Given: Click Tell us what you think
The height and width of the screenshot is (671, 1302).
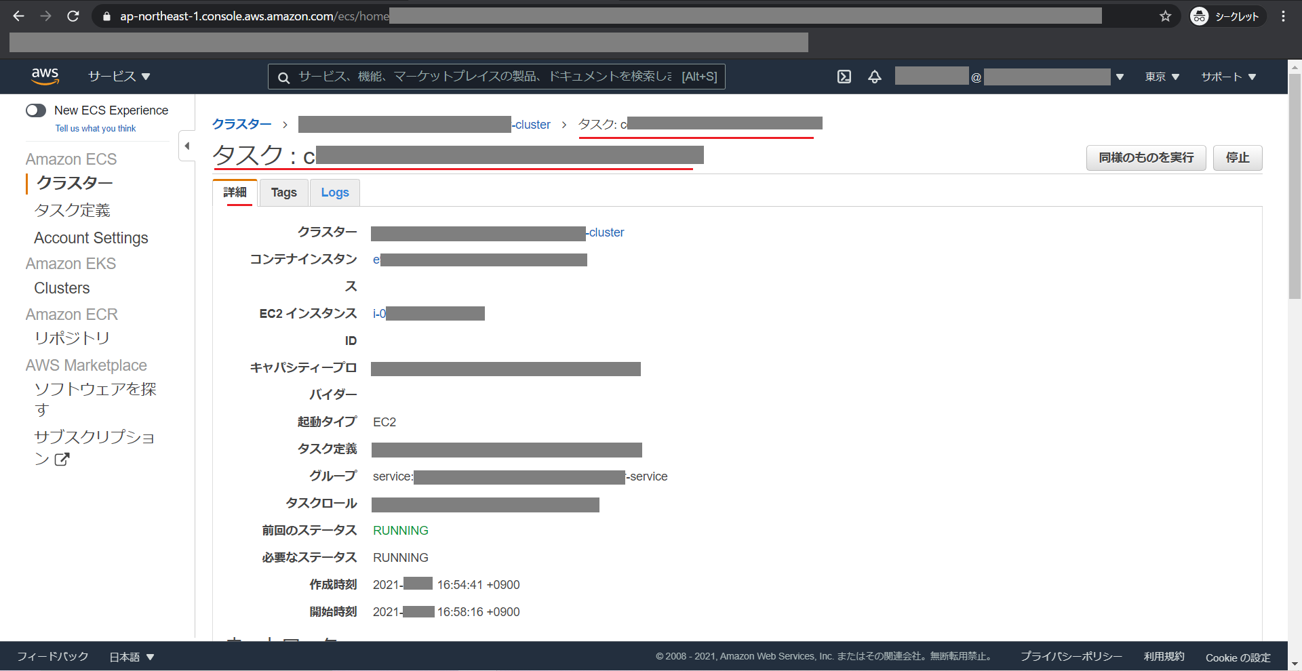Looking at the screenshot, I should click(96, 129).
